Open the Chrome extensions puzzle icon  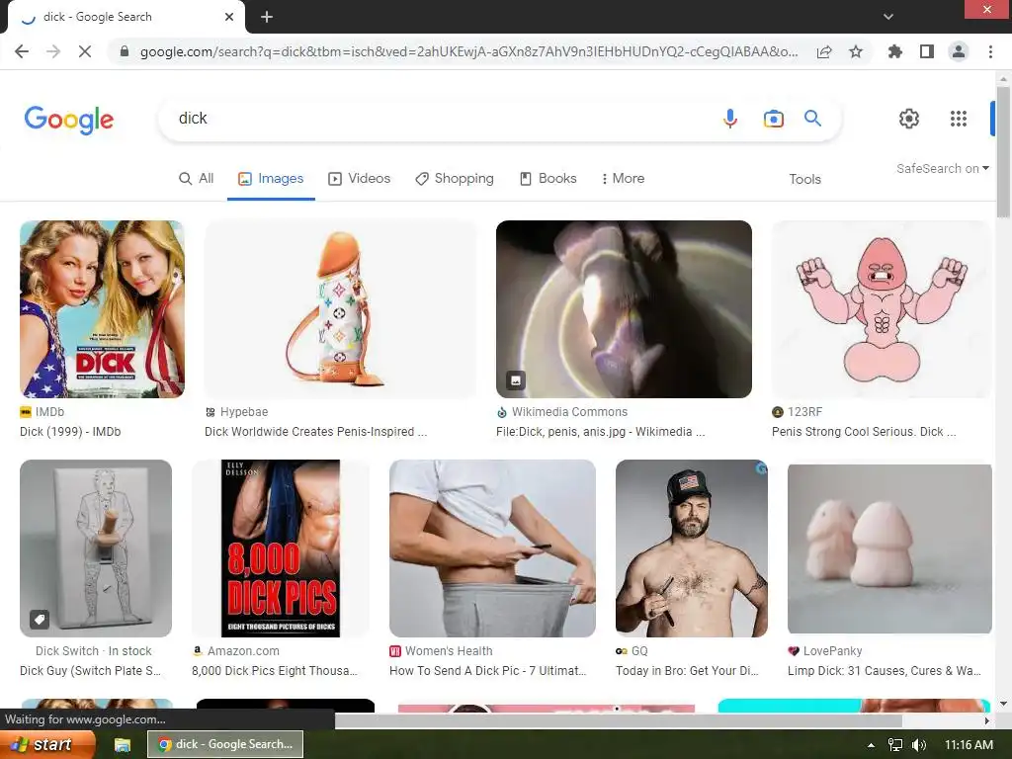click(x=895, y=51)
